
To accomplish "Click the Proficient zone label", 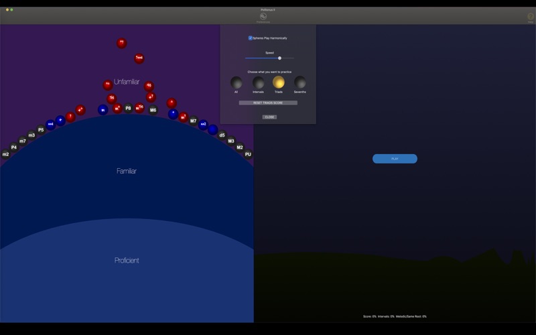I will (127, 260).
